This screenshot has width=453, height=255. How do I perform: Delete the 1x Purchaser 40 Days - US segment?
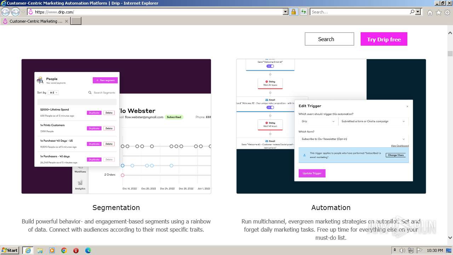point(109,144)
